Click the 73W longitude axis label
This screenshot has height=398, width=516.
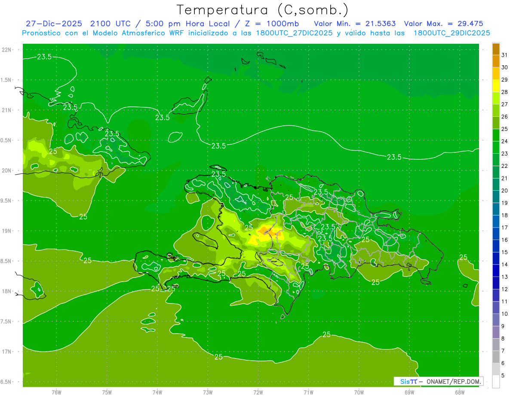click(x=208, y=392)
